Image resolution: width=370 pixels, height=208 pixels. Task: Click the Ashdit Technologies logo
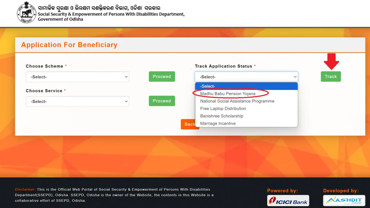(x=344, y=200)
